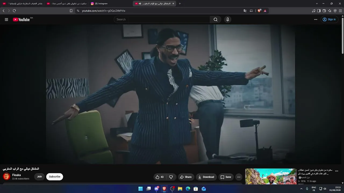Open Brave Leo AI sparkle icon
The height and width of the screenshot is (193, 344).
pyautogui.click(x=330, y=11)
